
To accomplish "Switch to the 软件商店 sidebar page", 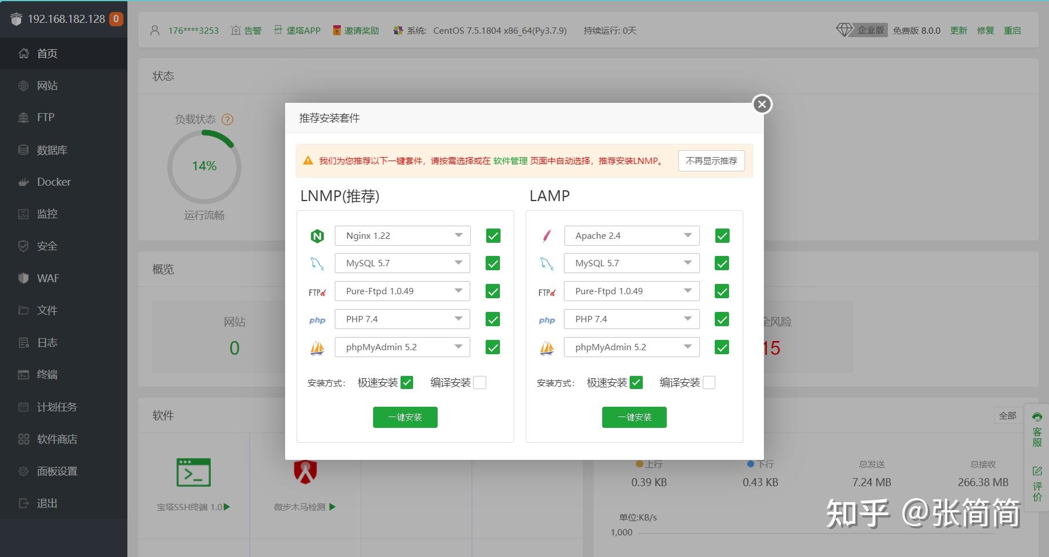I will point(57,439).
